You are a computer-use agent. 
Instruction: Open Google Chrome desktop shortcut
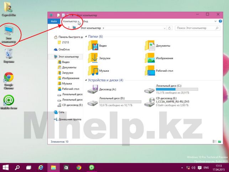9,81
